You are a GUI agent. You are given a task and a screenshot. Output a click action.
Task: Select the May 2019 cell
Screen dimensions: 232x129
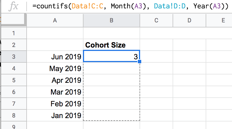pos(55,69)
